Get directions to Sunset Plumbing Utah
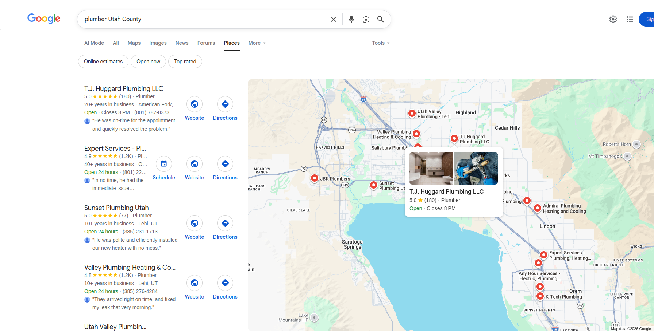This screenshot has height=332, width=654. pos(225,224)
